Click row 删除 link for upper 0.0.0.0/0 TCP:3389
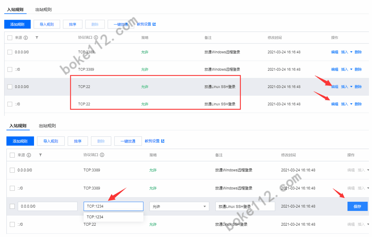 (358, 52)
